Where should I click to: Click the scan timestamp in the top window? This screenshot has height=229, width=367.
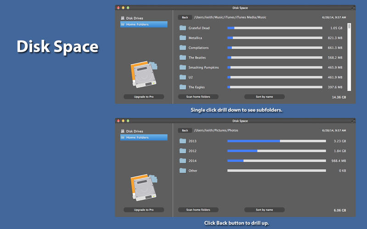[334, 17]
